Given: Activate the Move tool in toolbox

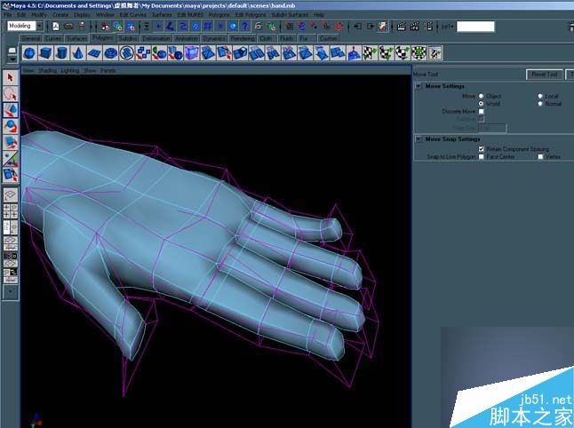Looking at the screenshot, I should pos(10,110).
